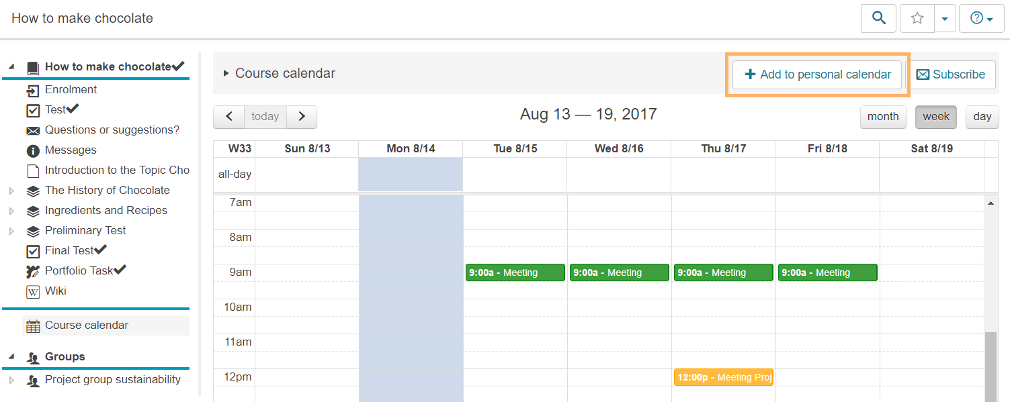Open the Enrolment section icon
1010x402 pixels.
click(x=33, y=89)
